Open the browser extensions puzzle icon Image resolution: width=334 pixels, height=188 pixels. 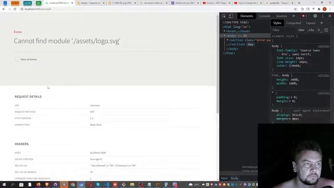click(x=319, y=9)
